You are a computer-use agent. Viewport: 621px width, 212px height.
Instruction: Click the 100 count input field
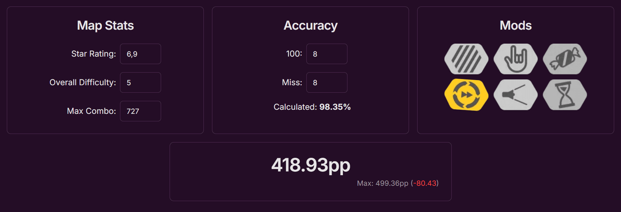tap(327, 54)
